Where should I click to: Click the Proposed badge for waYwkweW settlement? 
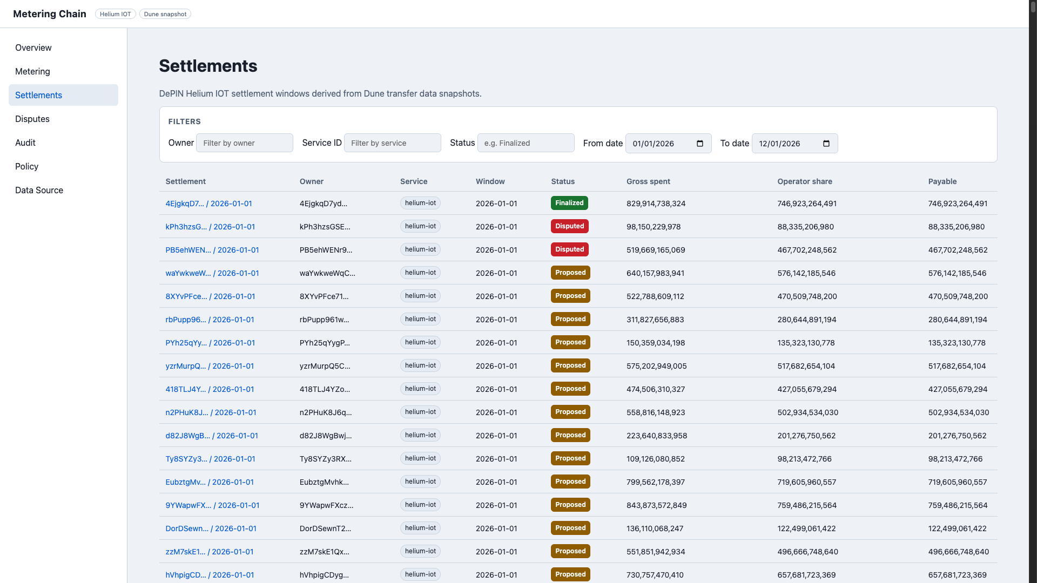pyautogui.click(x=570, y=273)
